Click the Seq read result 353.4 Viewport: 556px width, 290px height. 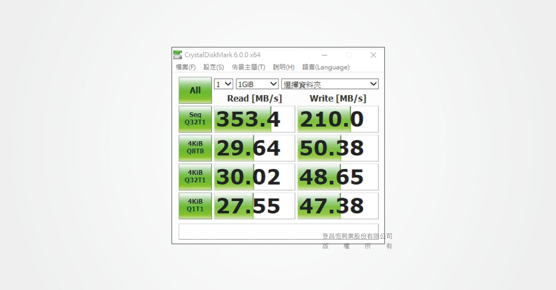[254, 119]
